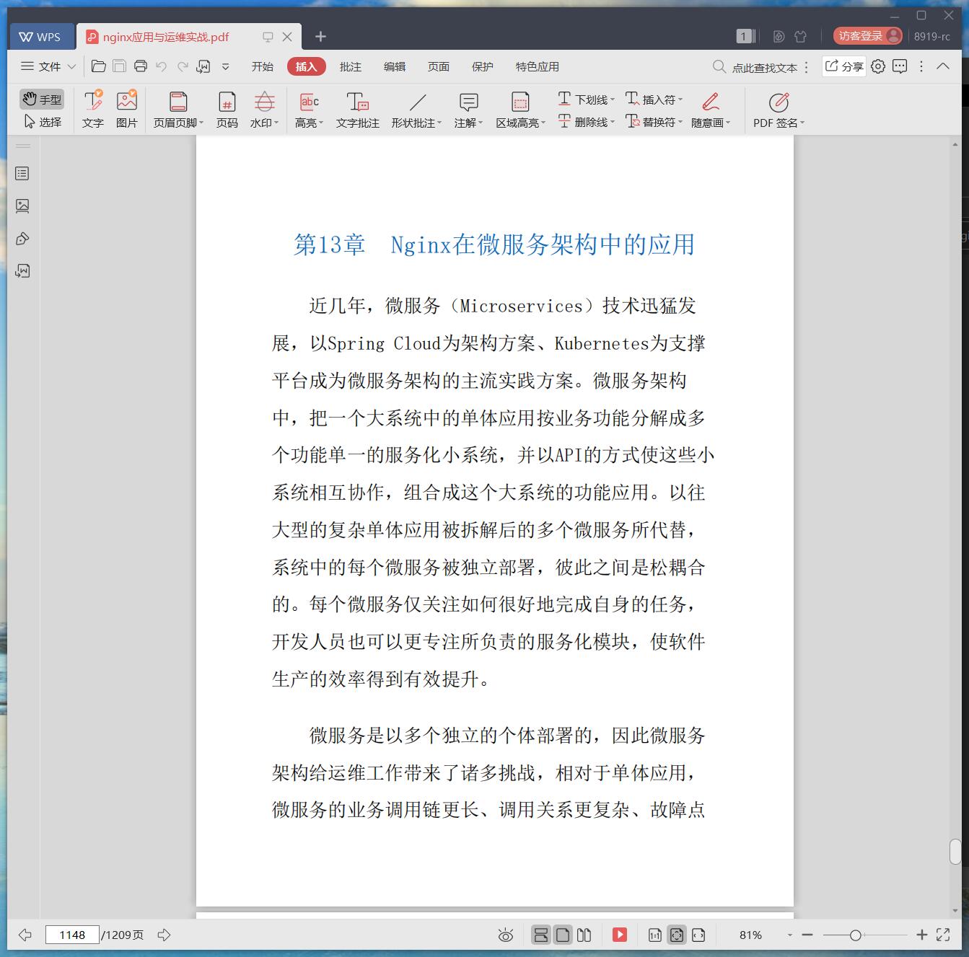969x957 pixels.
Task: Open annotations panel in sidebar
Action: (x=22, y=238)
